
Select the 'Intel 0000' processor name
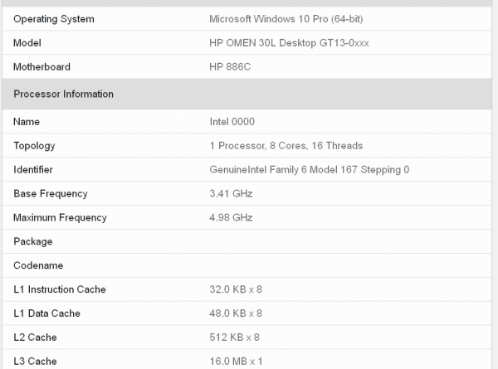coord(232,122)
